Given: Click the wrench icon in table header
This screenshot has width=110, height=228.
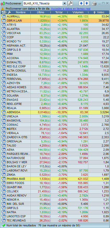Looking at the screenshot, I should (9, 12).
